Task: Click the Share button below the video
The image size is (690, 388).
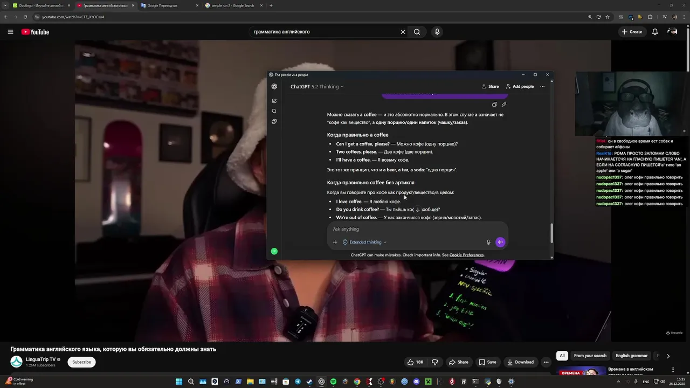Action: coord(459,362)
